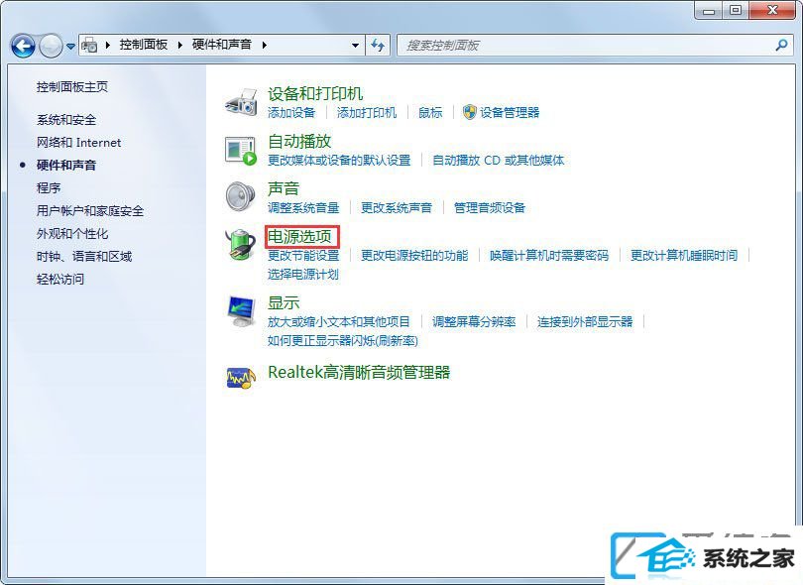
Task: Open the AutoPlay icon
Action: click(x=241, y=151)
